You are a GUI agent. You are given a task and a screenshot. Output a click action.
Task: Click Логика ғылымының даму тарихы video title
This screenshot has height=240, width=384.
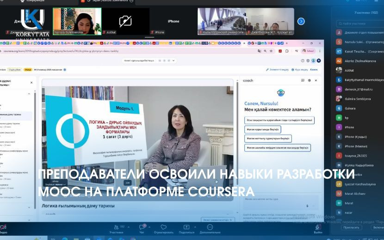pyautogui.click(x=78, y=206)
